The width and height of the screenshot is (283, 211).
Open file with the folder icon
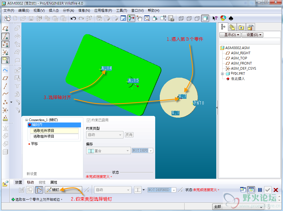[23, 18]
